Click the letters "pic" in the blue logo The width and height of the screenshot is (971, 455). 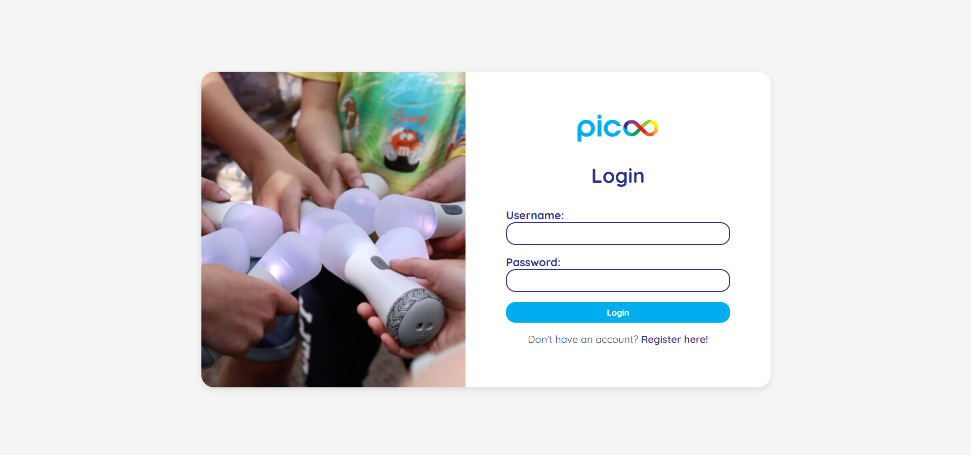[x=599, y=128]
